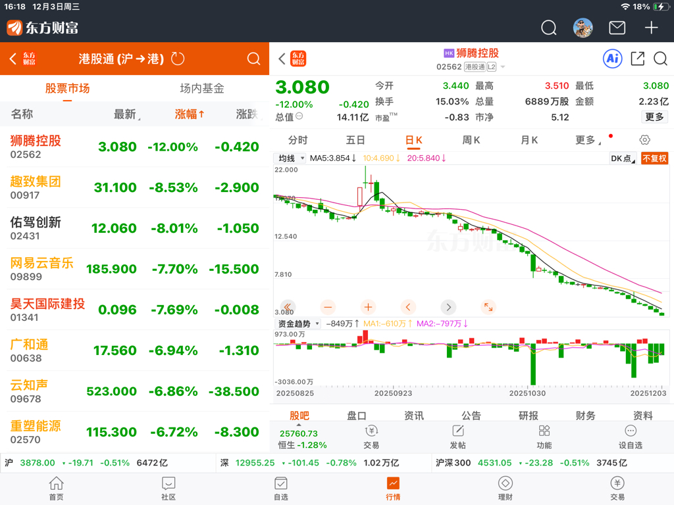Open the Ai analysis button

613,59
